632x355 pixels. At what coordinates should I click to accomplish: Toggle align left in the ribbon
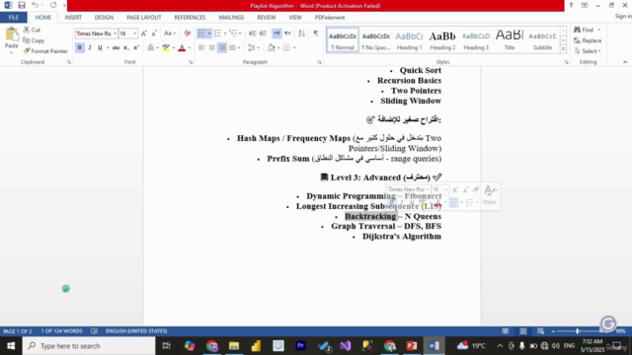pyautogui.click(x=201, y=48)
